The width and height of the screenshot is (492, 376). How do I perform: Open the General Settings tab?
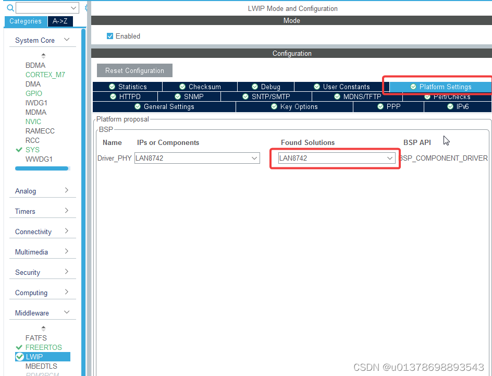click(164, 107)
